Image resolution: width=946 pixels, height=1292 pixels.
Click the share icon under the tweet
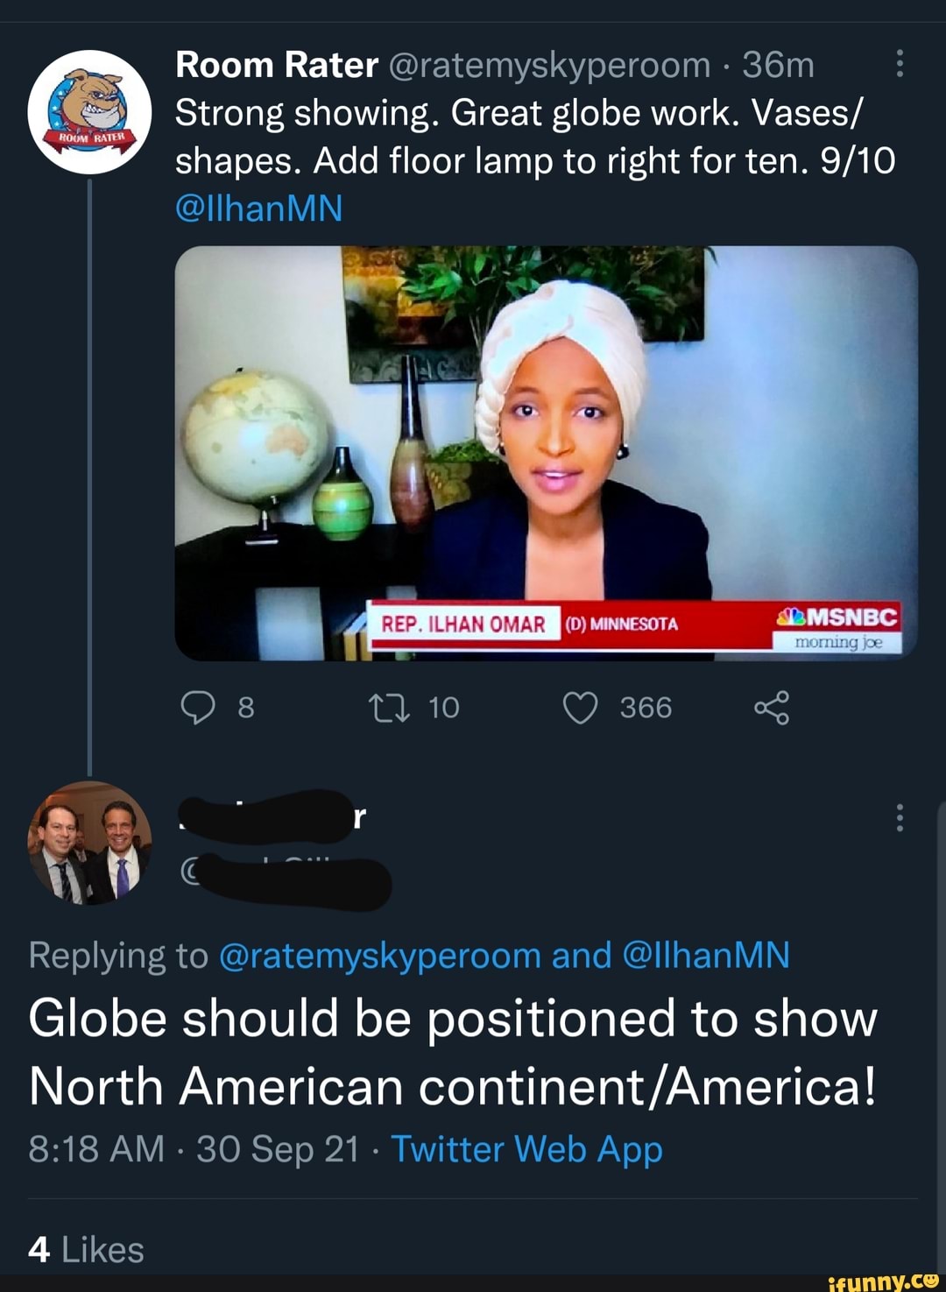coord(772,708)
